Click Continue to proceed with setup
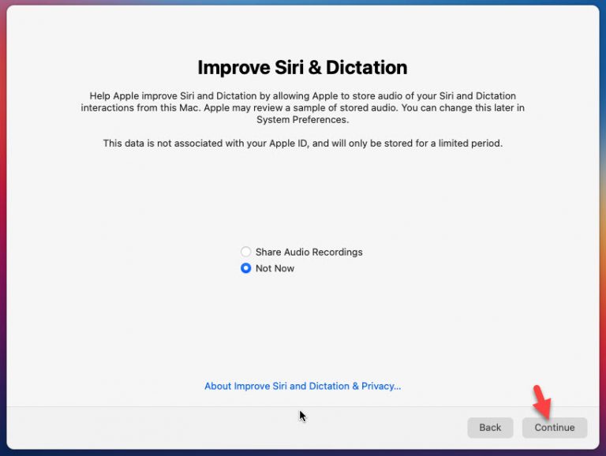Image resolution: width=606 pixels, height=456 pixels. 555,428
